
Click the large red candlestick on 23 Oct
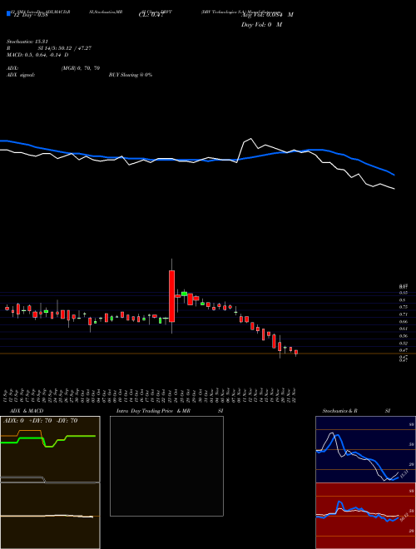[x=171, y=296]
